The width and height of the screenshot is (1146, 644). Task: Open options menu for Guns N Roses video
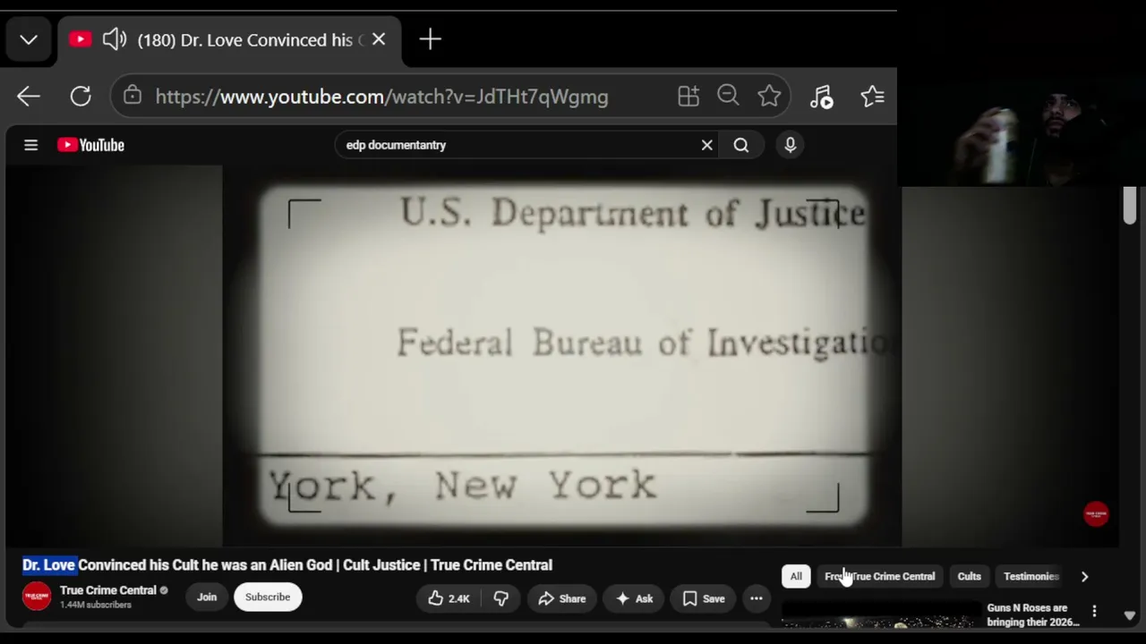pyautogui.click(x=1094, y=612)
